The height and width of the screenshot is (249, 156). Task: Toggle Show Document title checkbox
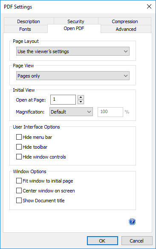click(x=19, y=201)
